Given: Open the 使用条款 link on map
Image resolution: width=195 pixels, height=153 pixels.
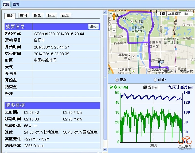Looking at the screenshot, I should 186,71.
